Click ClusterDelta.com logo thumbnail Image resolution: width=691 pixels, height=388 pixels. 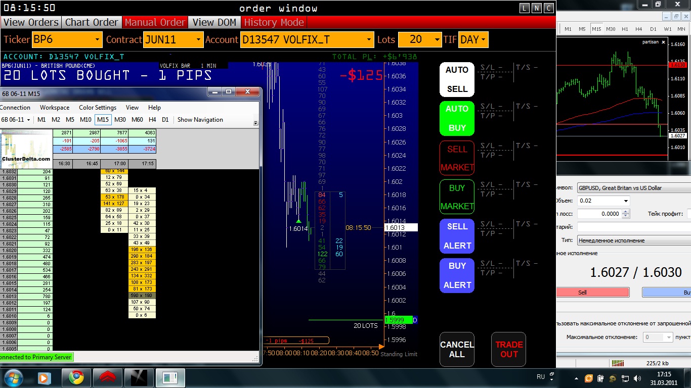[x=26, y=149]
